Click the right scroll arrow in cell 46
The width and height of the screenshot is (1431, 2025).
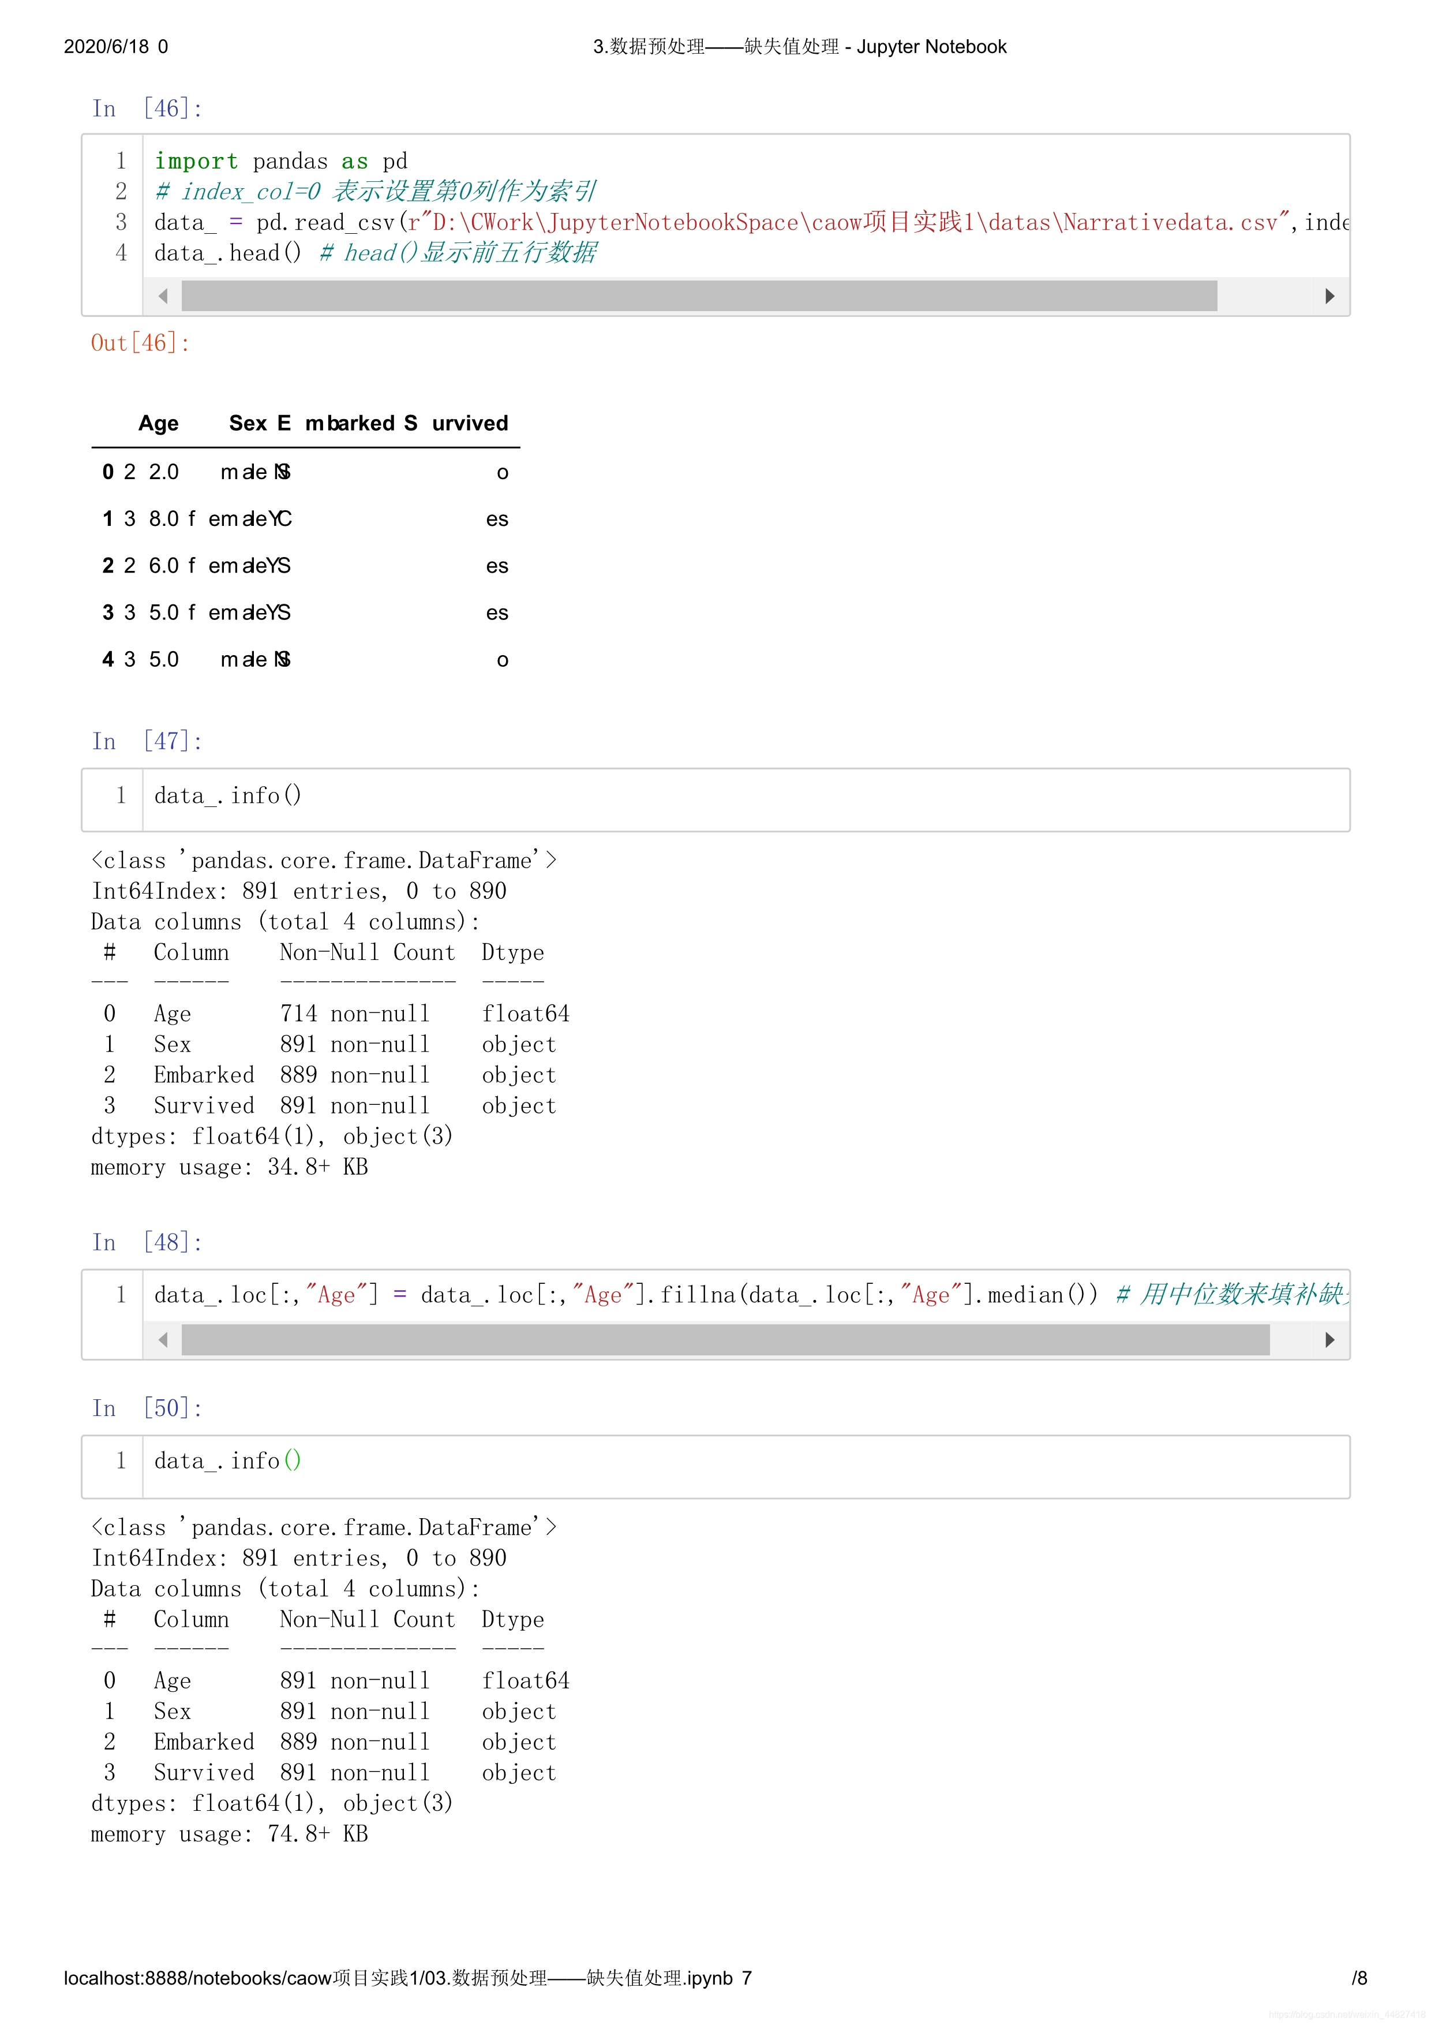pos(1329,296)
